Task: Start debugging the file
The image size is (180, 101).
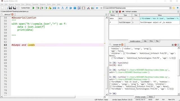Action: (x=54, y=8)
